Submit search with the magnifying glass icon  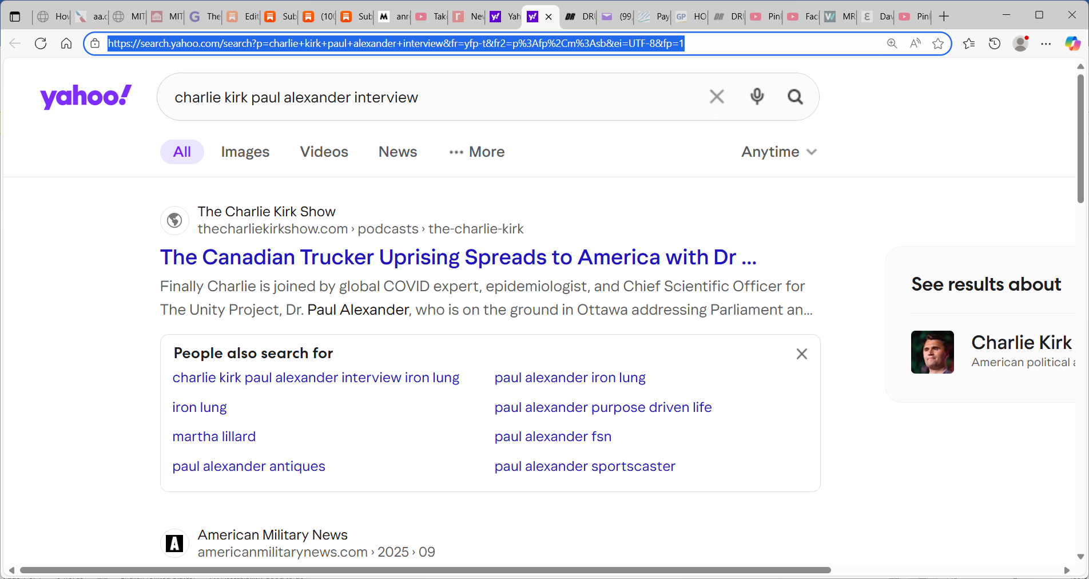(795, 97)
